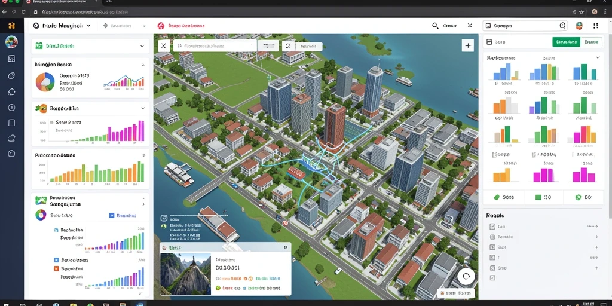Click the mountain temple thumbnail in info card
This screenshot has width=612, height=306.
click(x=185, y=274)
